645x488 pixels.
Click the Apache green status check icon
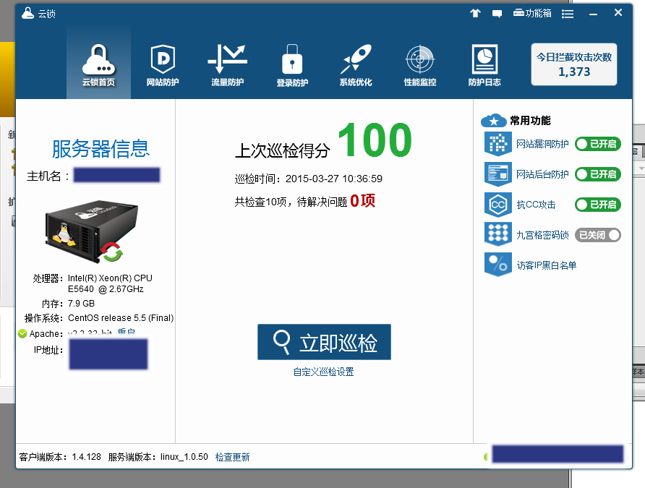[x=22, y=333]
